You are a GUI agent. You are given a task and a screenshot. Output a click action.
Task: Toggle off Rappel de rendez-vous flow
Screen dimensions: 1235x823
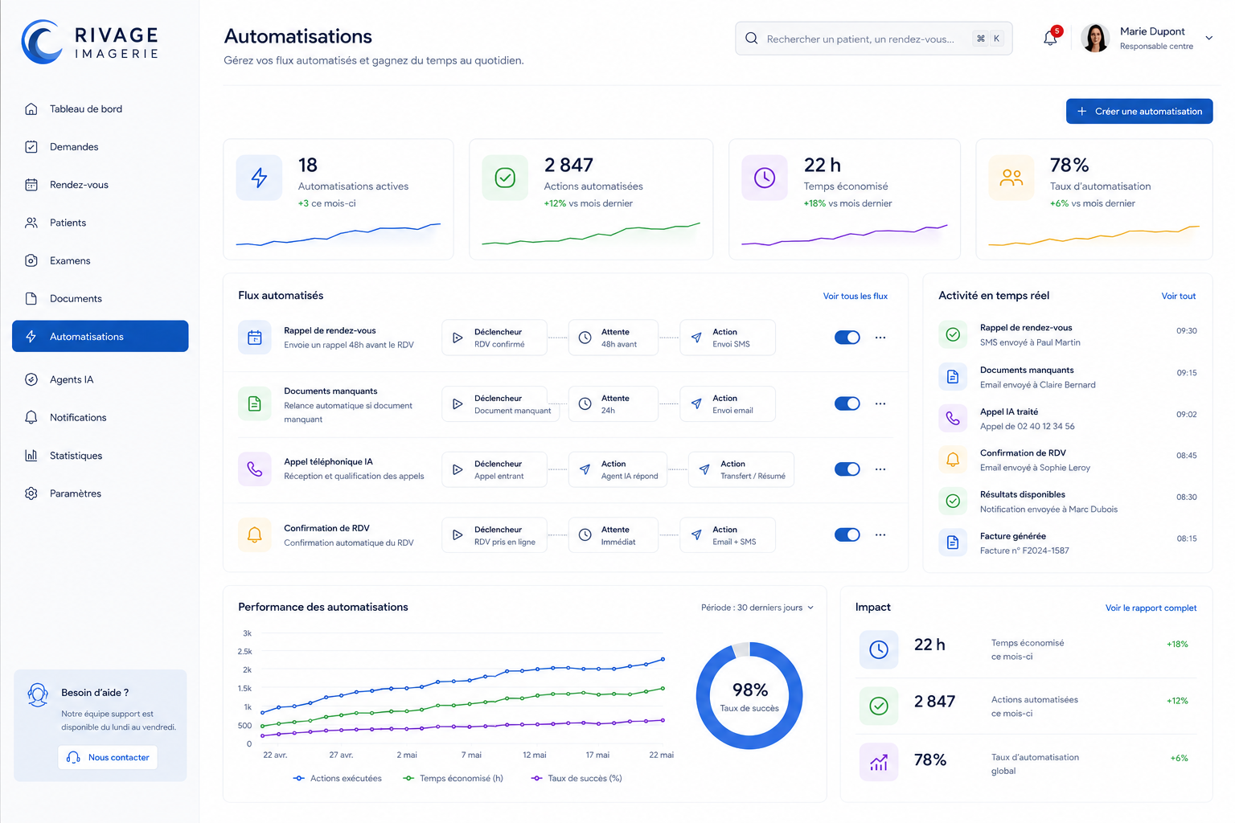847,338
